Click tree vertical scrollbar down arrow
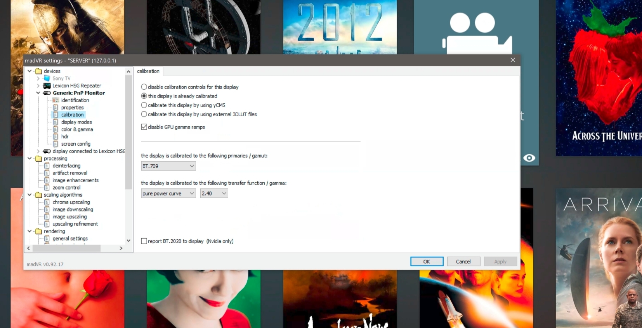The image size is (642, 328). tap(128, 241)
